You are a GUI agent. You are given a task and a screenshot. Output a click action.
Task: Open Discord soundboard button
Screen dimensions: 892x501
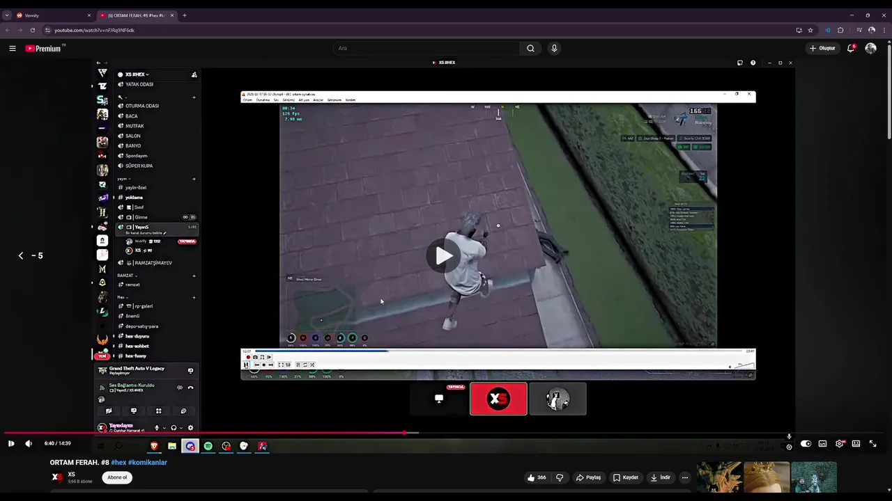183,411
